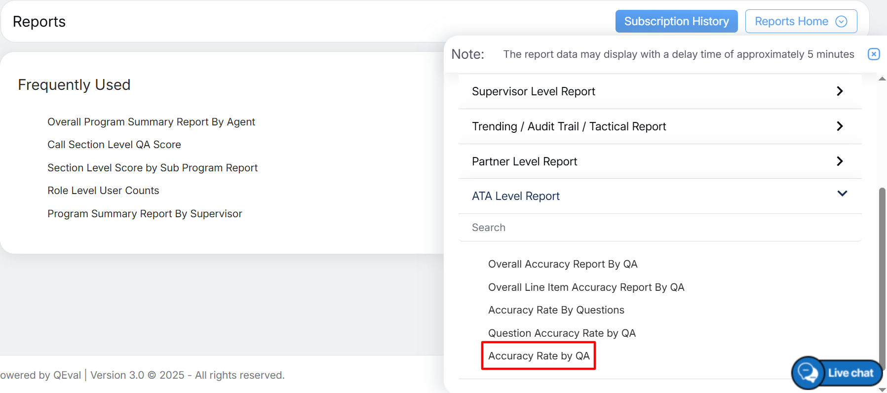Open Overall Program Summary Report By Agent

tap(151, 122)
